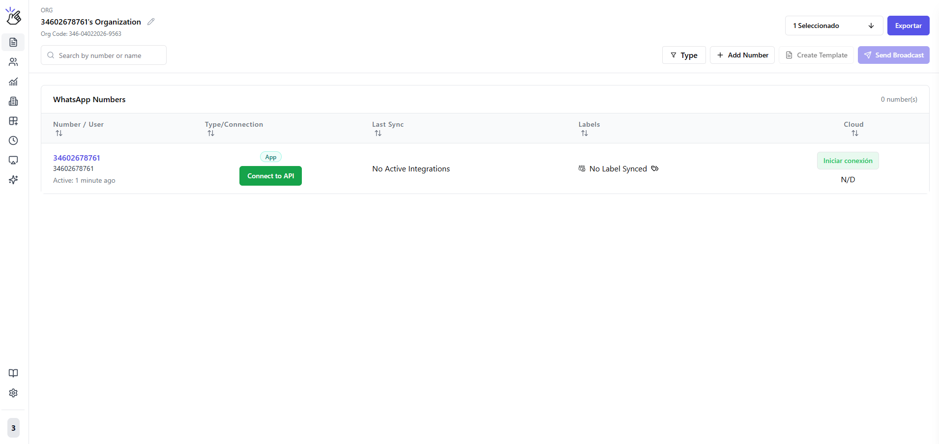Open the users sidebar icon
This screenshot has height=444, width=939.
coord(13,62)
